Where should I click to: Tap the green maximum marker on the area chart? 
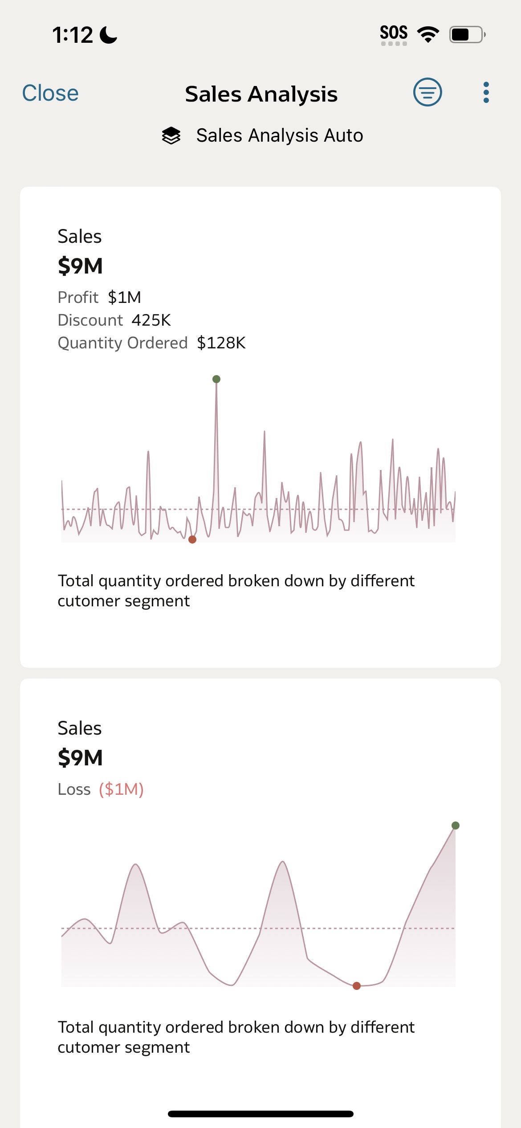click(x=455, y=834)
